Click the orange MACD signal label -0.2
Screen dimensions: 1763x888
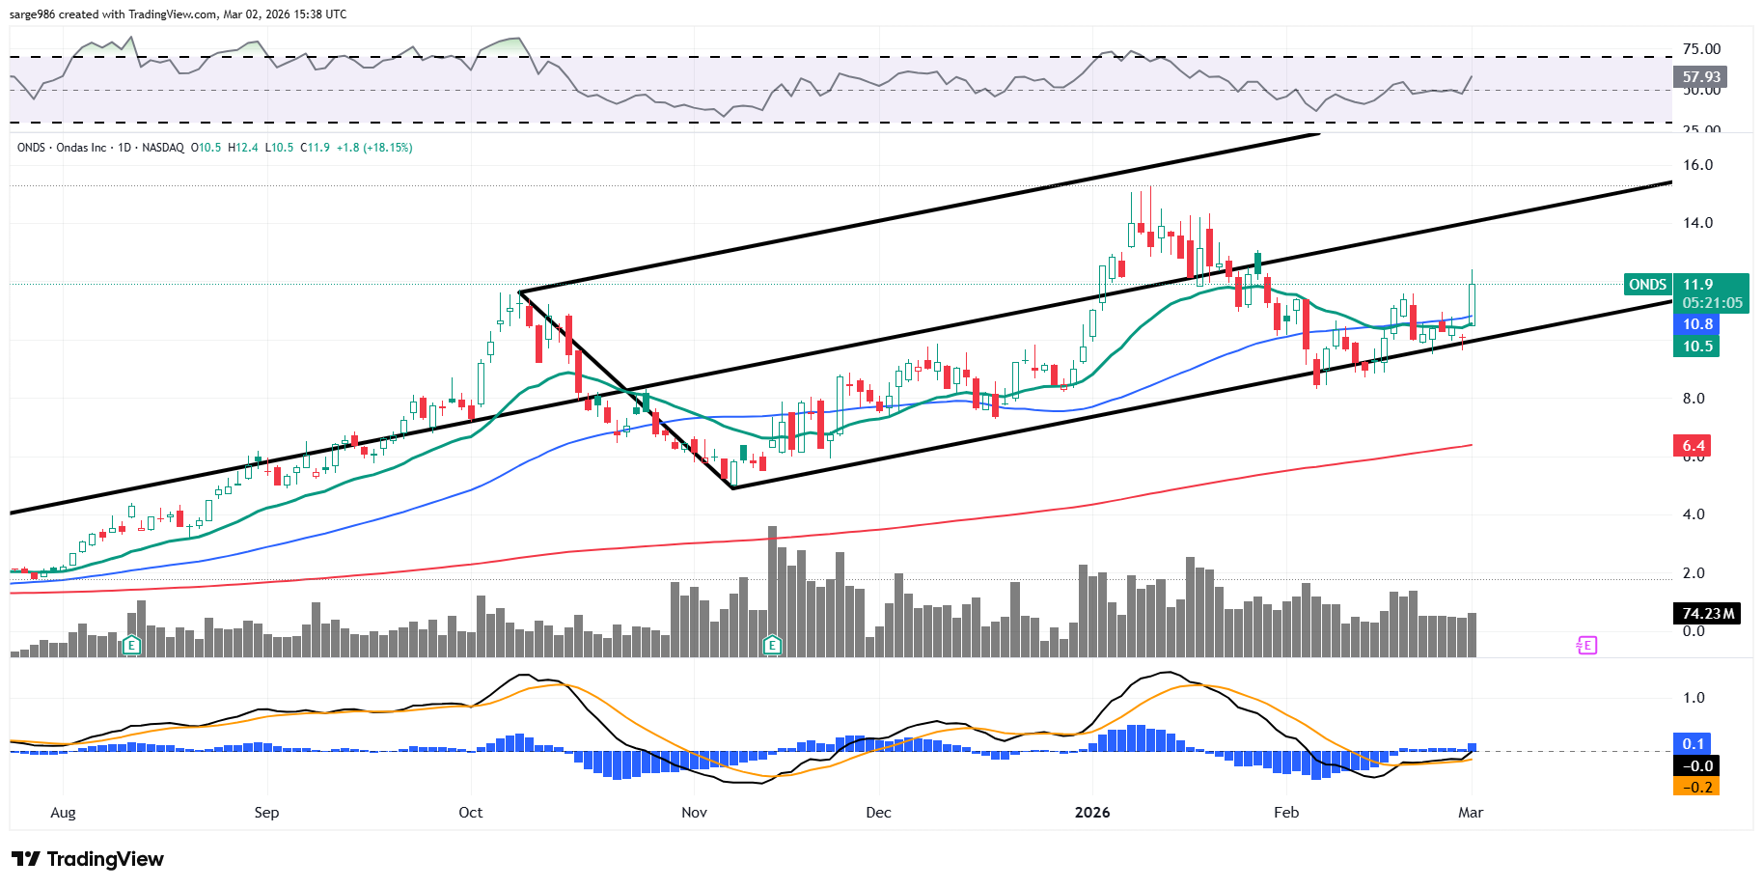click(x=1697, y=788)
